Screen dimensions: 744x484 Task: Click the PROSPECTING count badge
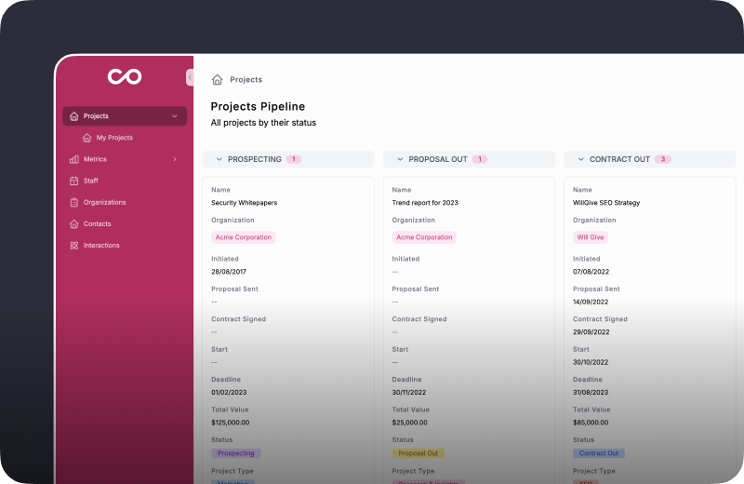pos(294,159)
